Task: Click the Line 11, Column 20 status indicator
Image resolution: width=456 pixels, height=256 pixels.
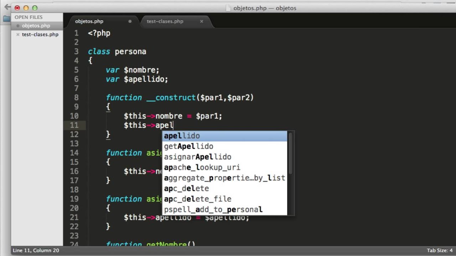Action: tap(36, 250)
